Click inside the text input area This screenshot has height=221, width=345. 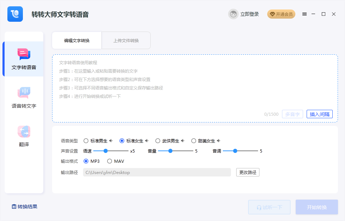pyautogui.click(x=195, y=84)
